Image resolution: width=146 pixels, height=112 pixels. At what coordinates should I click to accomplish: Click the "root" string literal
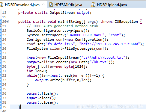coord(115,35)
